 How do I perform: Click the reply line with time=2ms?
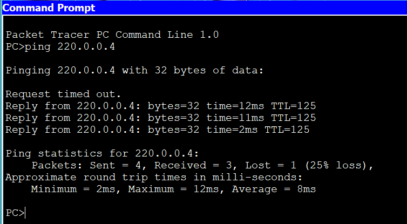[158, 130]
